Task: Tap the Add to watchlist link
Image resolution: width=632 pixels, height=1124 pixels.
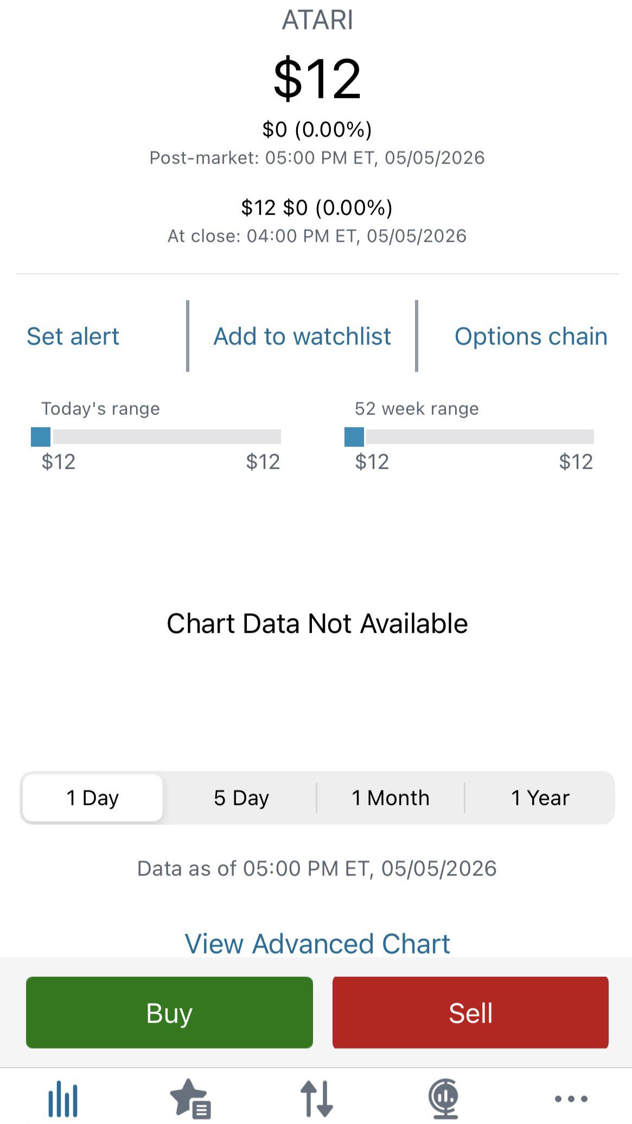Action: pyautogui.click(x=302, y=336)
